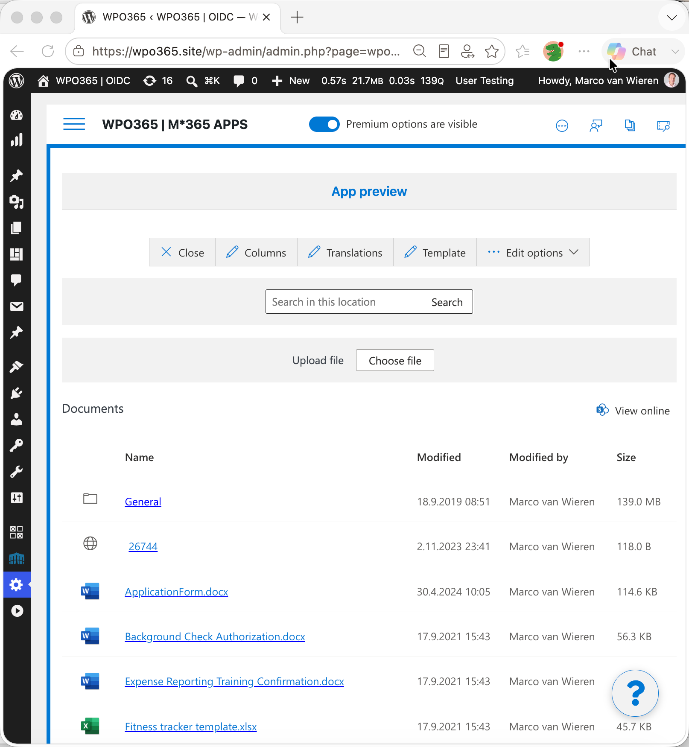Open the Posts pin icon in sidebar
Screen dimensions: 689x747
tap(17, 175)
